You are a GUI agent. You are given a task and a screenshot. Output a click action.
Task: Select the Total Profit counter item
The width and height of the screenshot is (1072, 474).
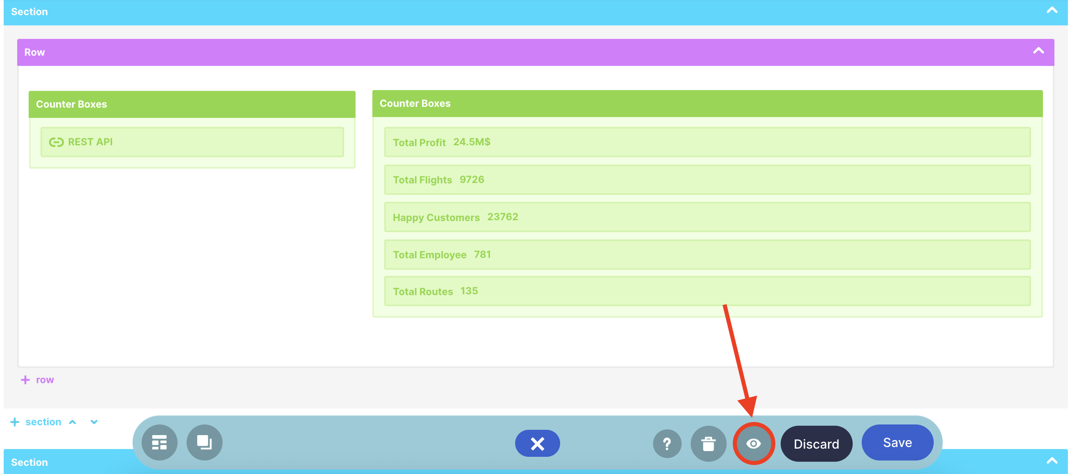tap(707, 142)
